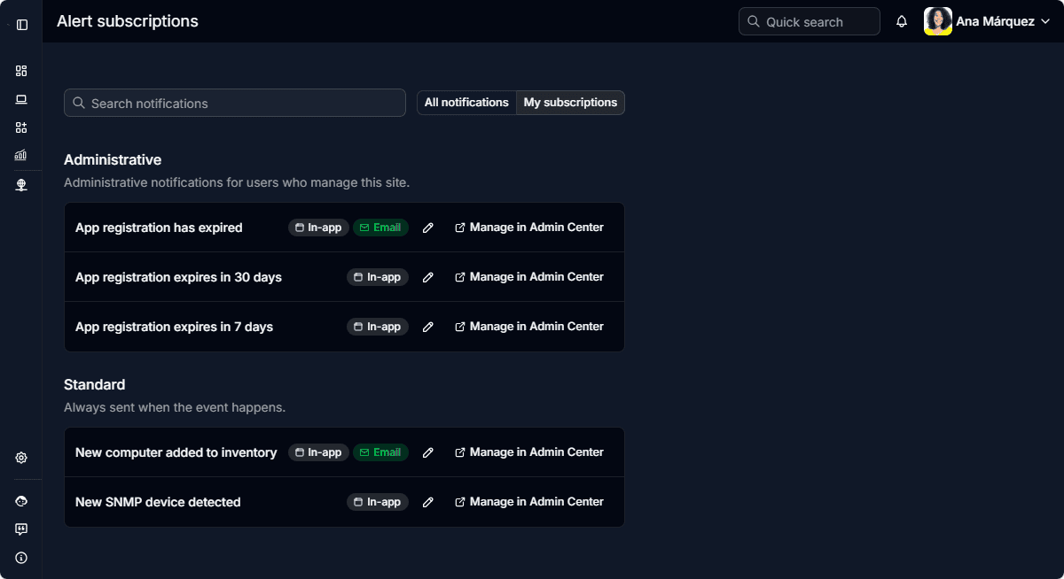Edit the App registration expires in 7 days subscription
Screen dimensions: 1064x579
pyautogui.click(x=428, y=327)
